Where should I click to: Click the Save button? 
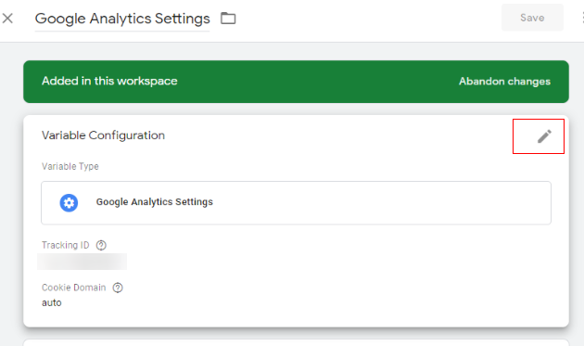532,18
